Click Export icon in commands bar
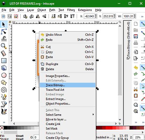This screenshot has height=140, width=145. [x=136, y=58]
